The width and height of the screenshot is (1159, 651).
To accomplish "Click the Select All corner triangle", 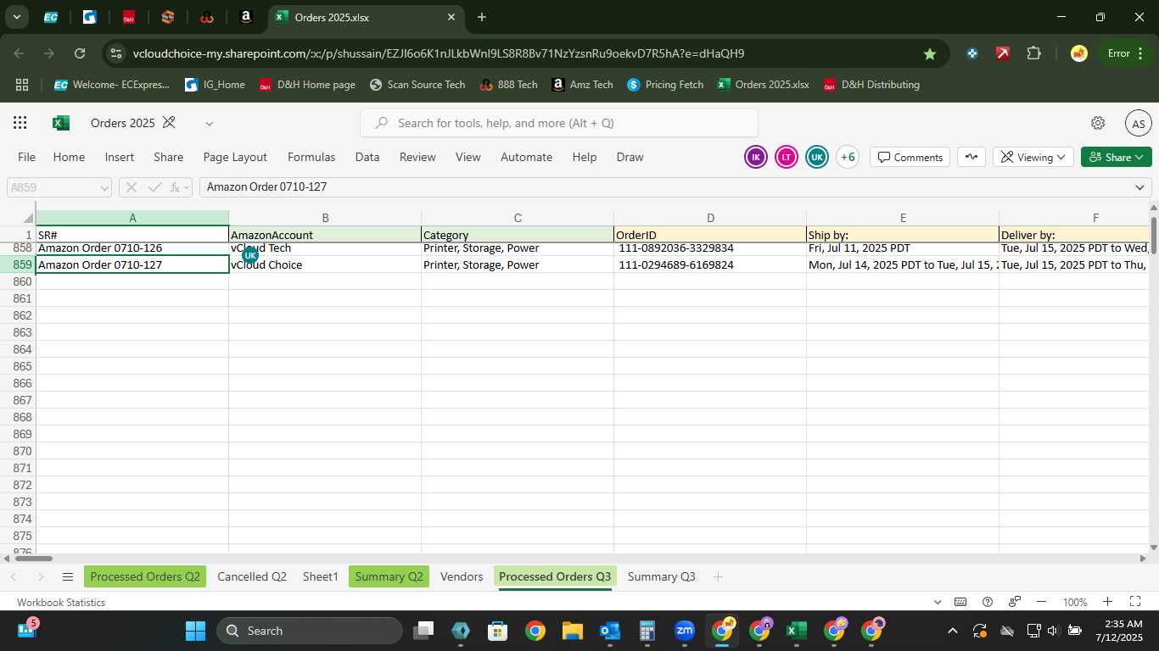I will (x=28, y=219).
